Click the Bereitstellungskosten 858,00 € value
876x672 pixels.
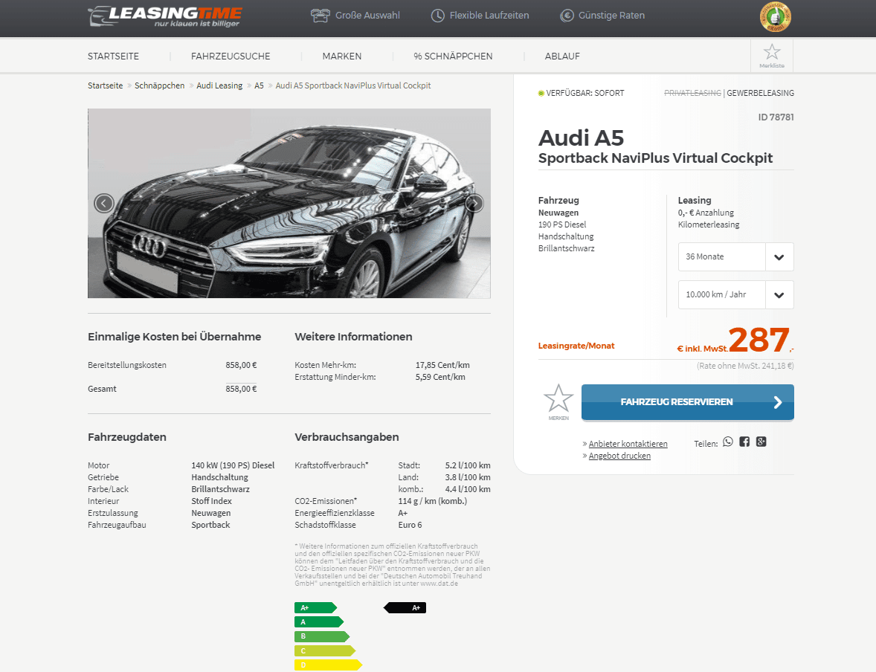(241, 365)
